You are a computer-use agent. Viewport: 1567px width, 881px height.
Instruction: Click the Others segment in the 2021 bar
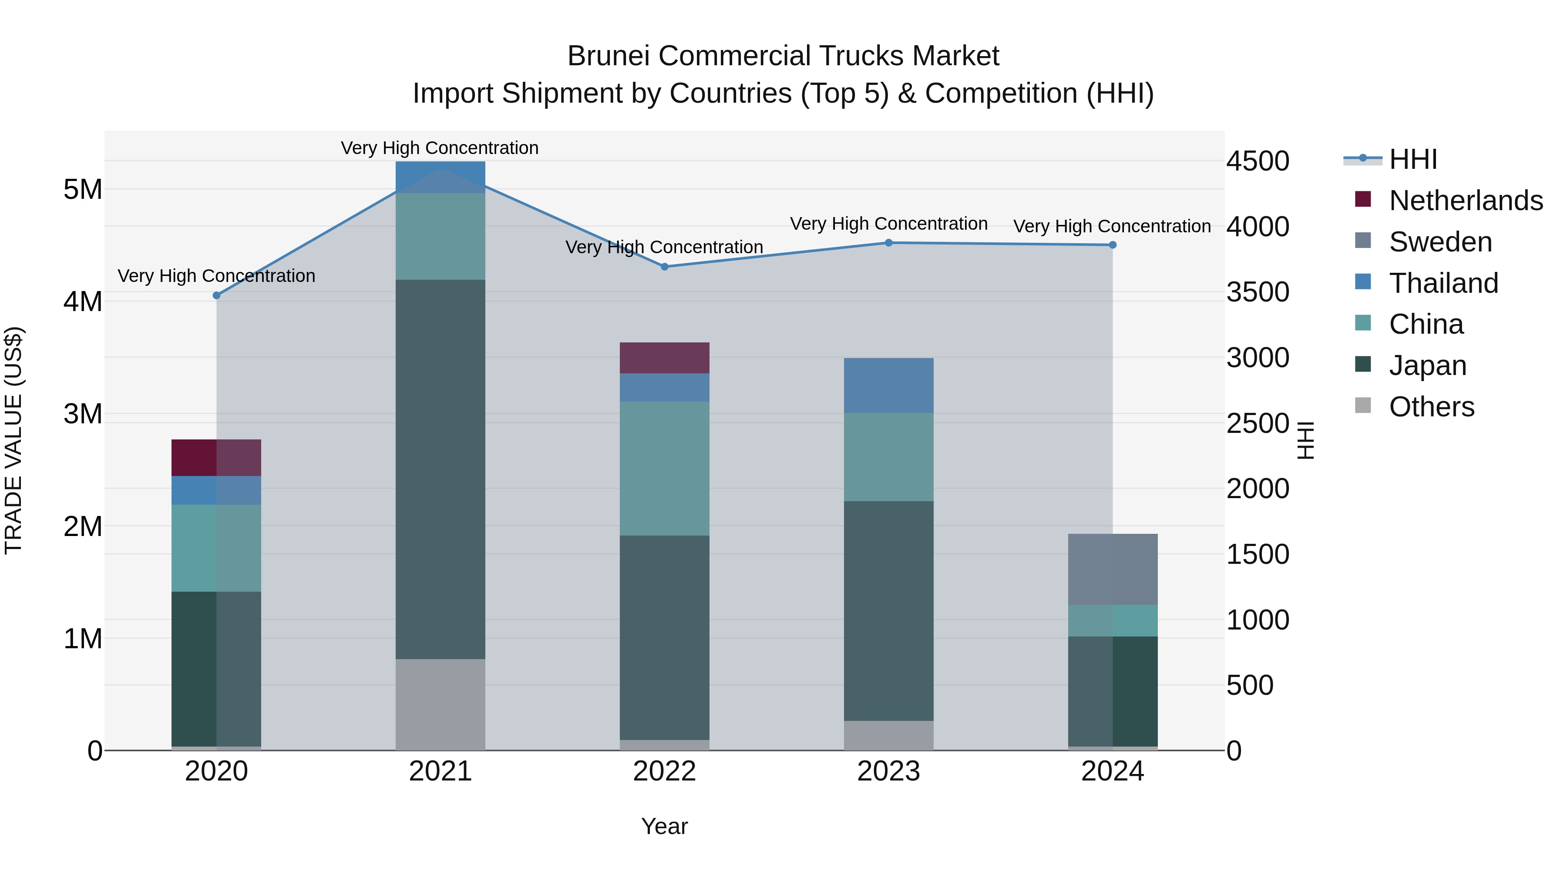[441, 705]
